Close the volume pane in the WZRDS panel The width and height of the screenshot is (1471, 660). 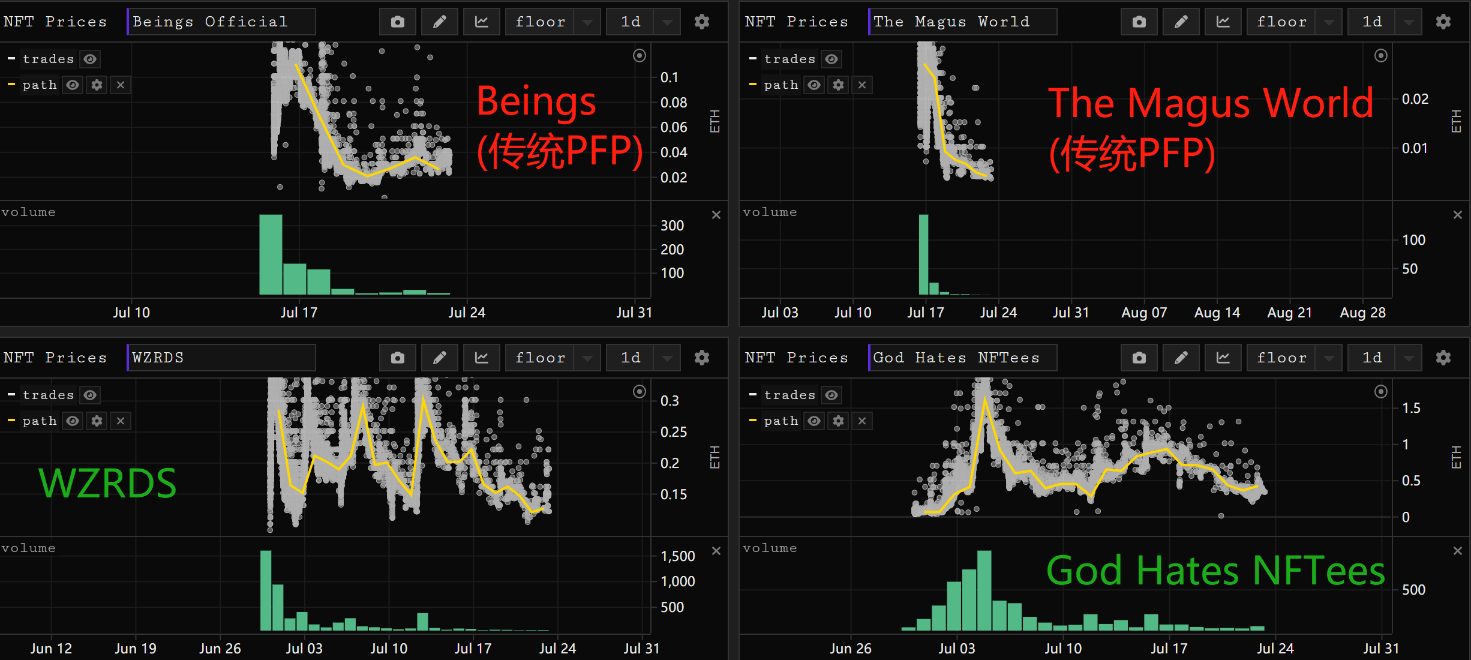point(716,551)
